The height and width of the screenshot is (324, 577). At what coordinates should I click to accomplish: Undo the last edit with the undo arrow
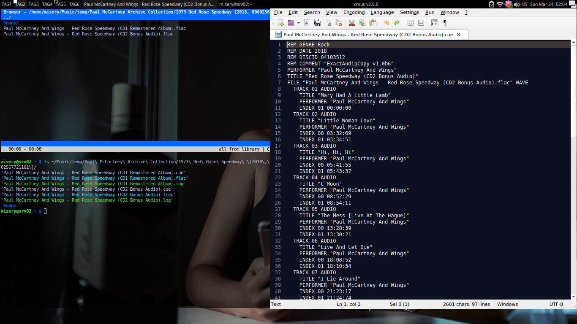tap(387, 23)
